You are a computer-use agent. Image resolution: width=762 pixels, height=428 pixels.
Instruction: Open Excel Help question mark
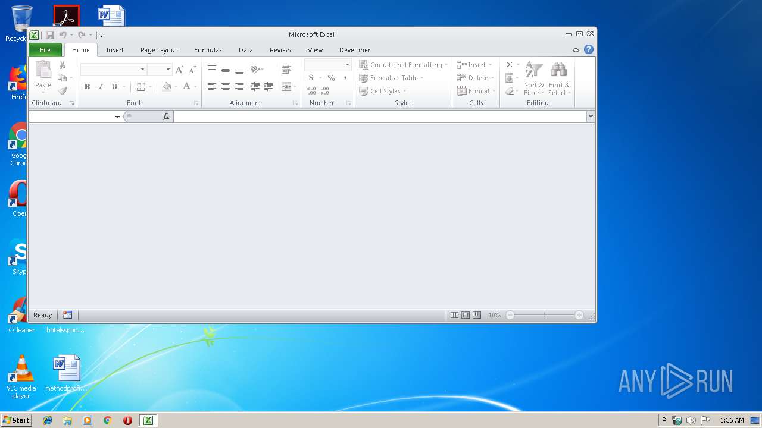(589, 50)
